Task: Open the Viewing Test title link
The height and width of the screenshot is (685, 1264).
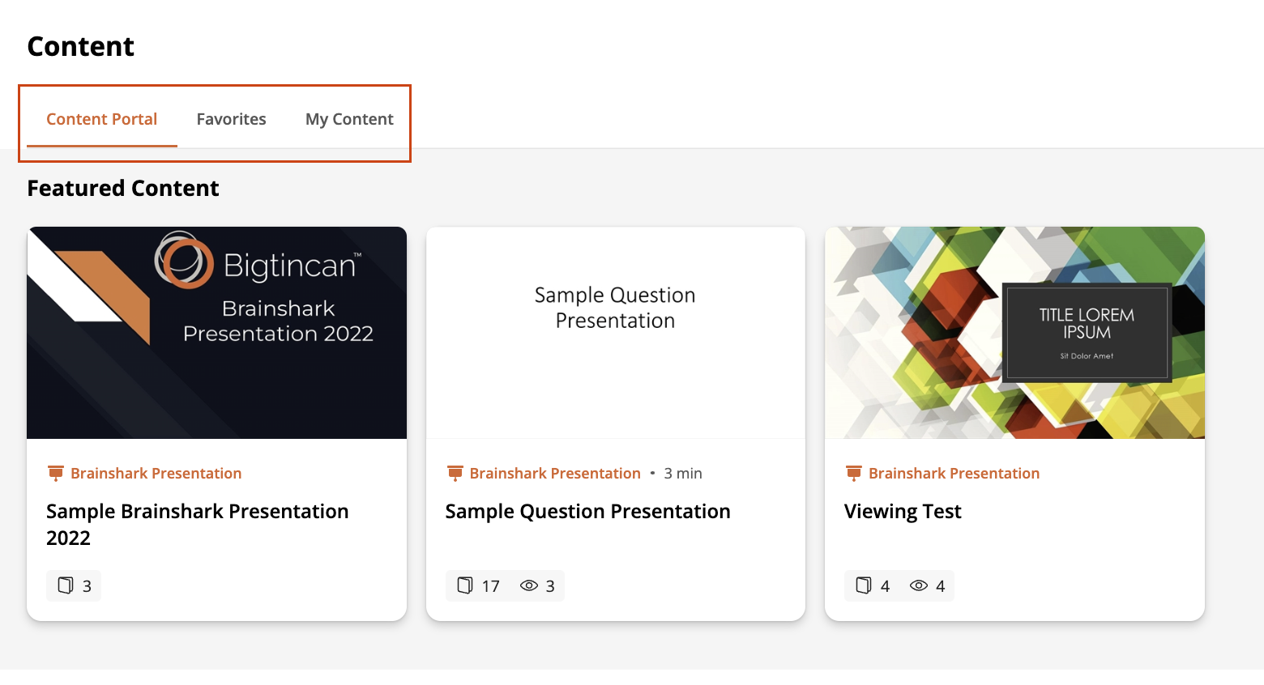Action: [903, 512]
